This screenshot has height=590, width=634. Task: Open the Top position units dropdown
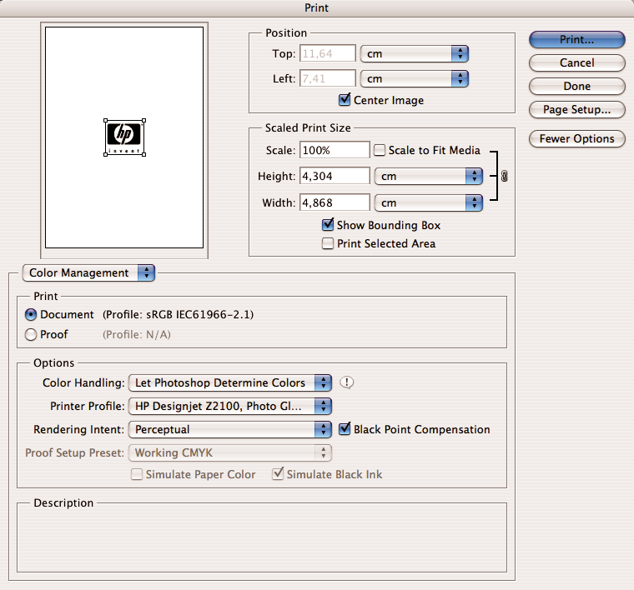click(x=414, y=53)
